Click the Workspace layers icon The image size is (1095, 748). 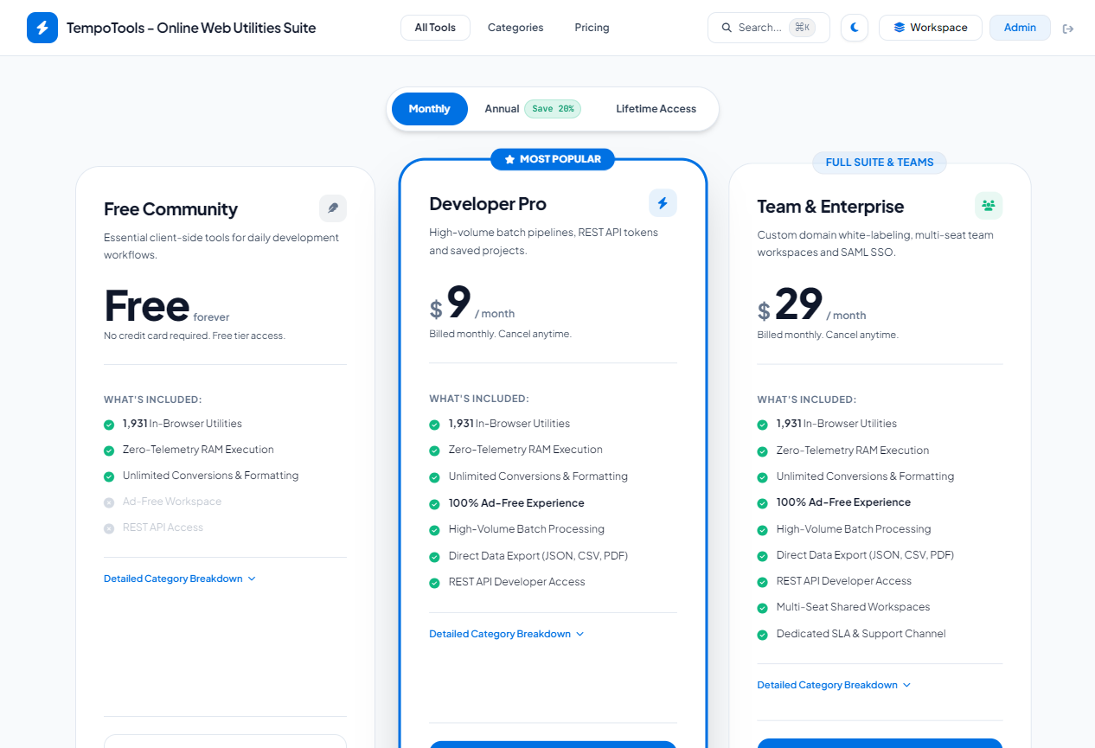900,28
